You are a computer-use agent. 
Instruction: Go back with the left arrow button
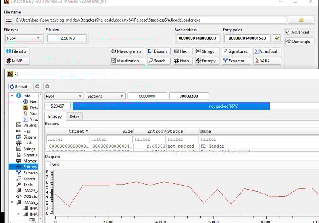point(37,86)
